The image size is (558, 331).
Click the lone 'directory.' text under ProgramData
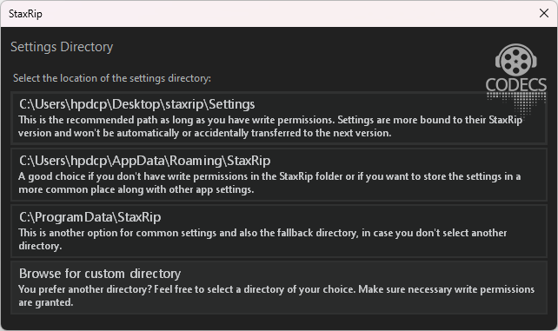(40, 246)
